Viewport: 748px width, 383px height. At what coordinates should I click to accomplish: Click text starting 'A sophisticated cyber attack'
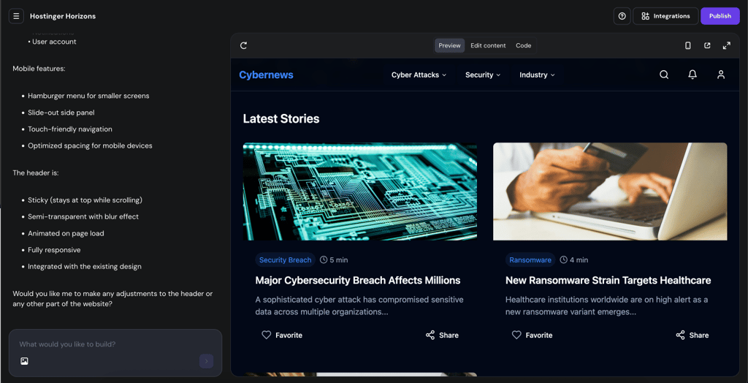point(359,306)
